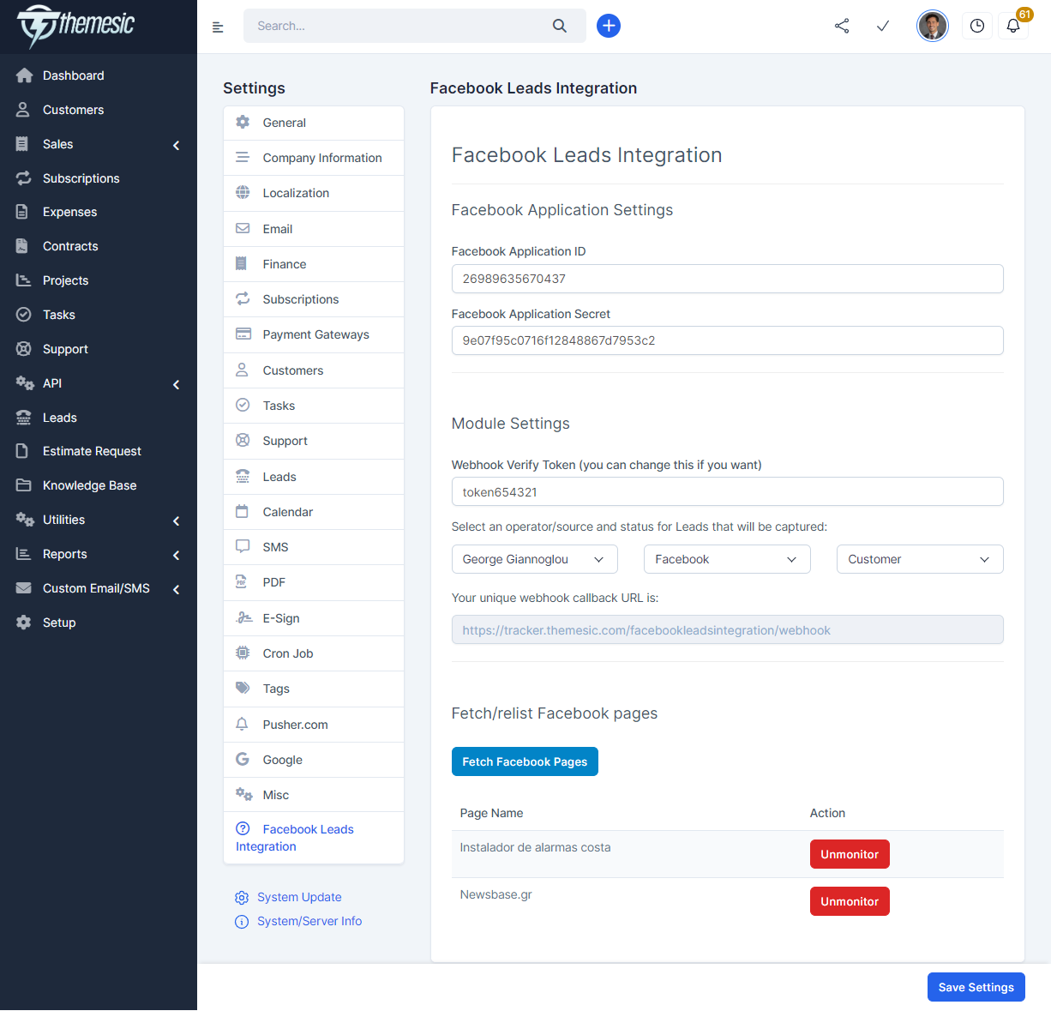Click the Subscriptions icon in sidebar
Viewport: 1051px width, 1011px height.
pyautogui.click(x=24, y=178)
